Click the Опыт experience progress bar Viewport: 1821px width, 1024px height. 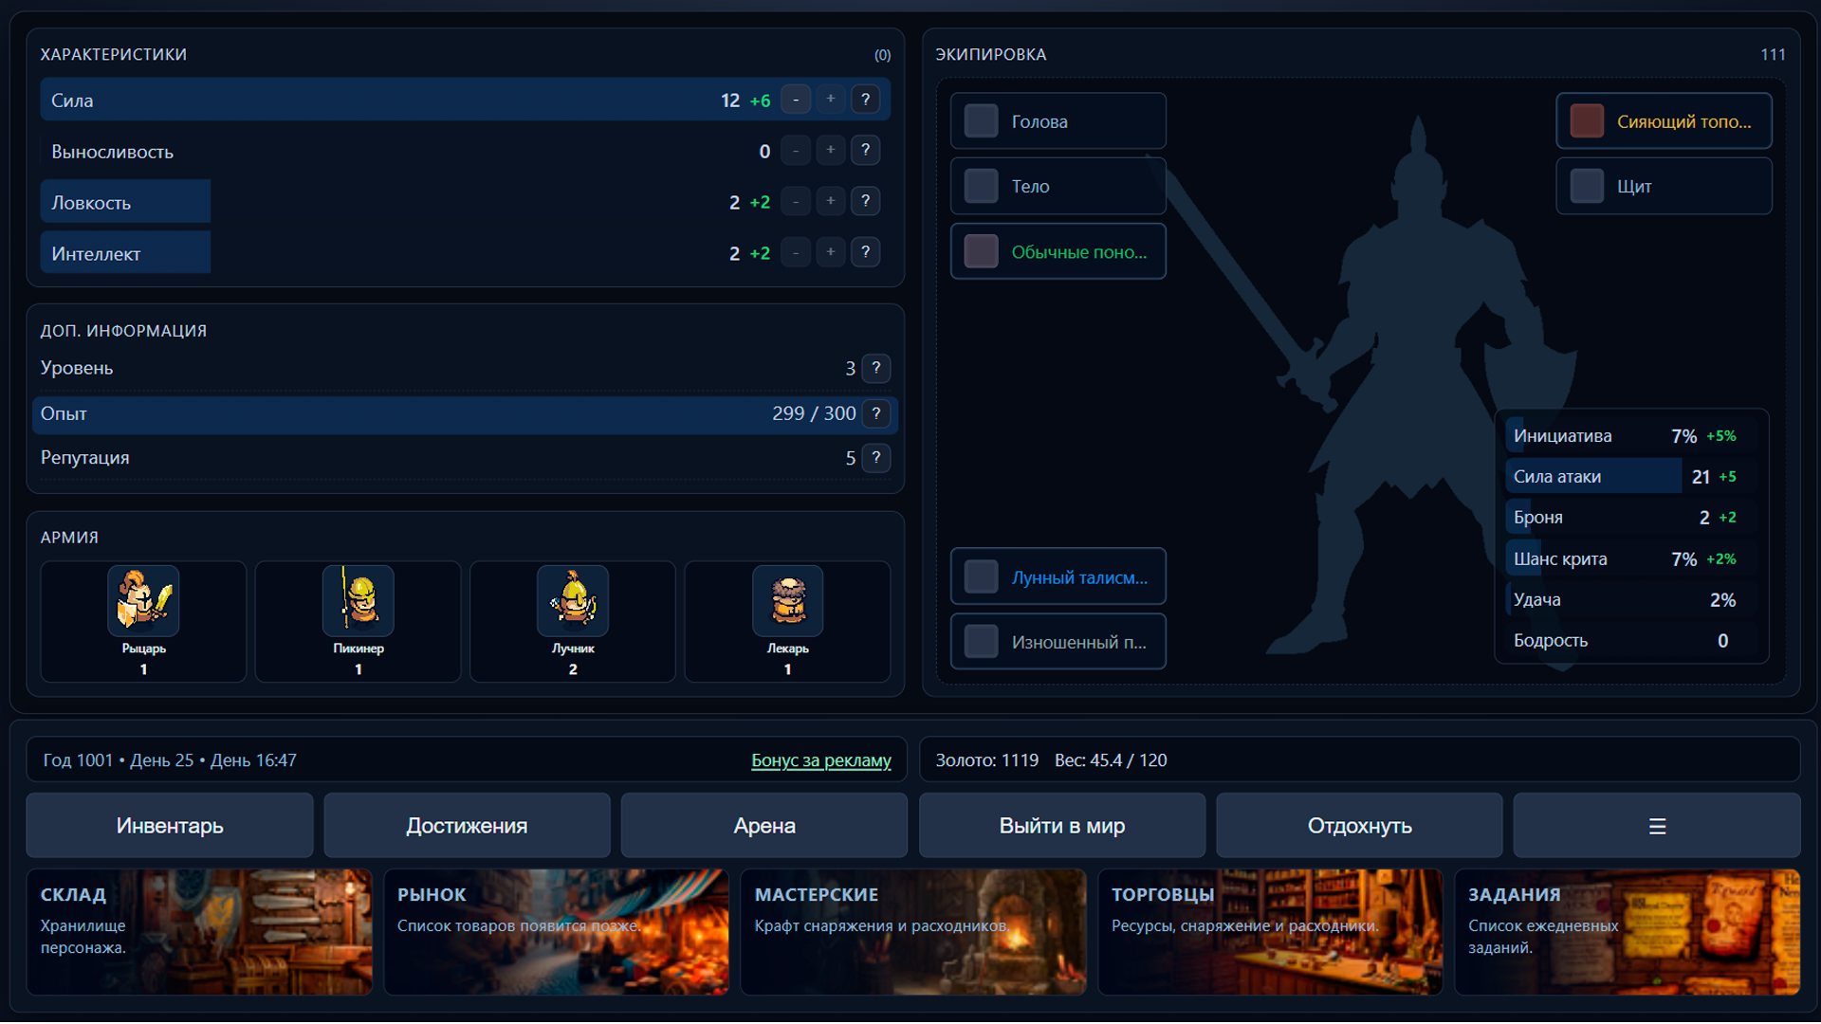point(455,414)
